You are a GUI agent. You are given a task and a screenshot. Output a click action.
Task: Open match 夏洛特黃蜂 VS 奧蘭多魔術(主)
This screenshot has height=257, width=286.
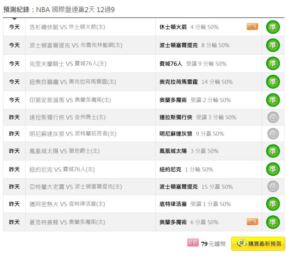tap(67, 222)
